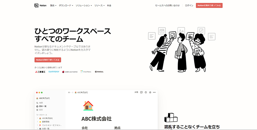This screenshot has height=130, width=257.
Task: Expand the ソリューション navigation menu
Action: pos(84,5)
